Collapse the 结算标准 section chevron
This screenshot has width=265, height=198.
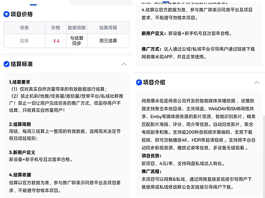[124, 64]
